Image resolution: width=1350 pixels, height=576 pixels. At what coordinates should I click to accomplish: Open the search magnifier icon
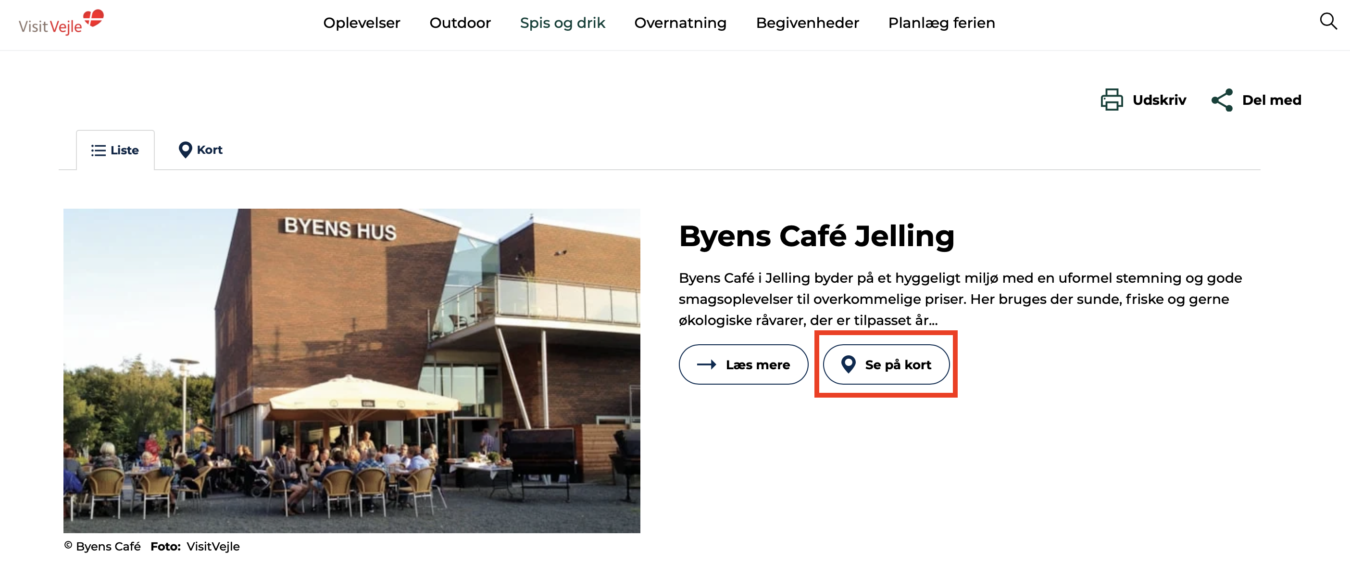click(1328, 22)
